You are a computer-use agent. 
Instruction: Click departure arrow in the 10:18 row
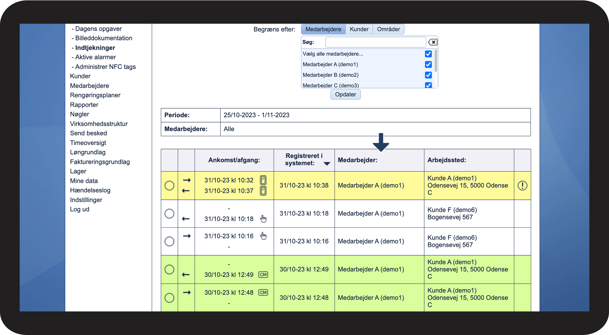click(186, 219)
